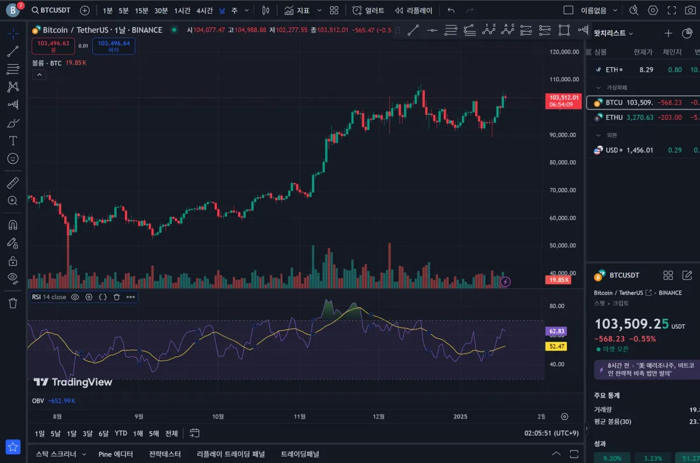Select the patterns tool in sidebar
Image resolution: width=700 pixels, height=463 pixels.
[12, 87]
